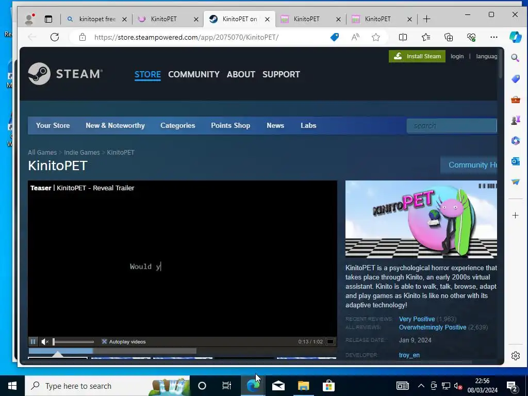This screenshot has height=396, width=528.
Task: Open the sidebar Drop paper plane icon
Action: click(515, 182)
